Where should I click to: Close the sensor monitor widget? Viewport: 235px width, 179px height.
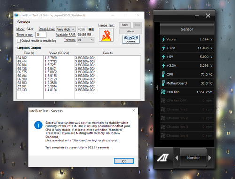pos(208,16)
